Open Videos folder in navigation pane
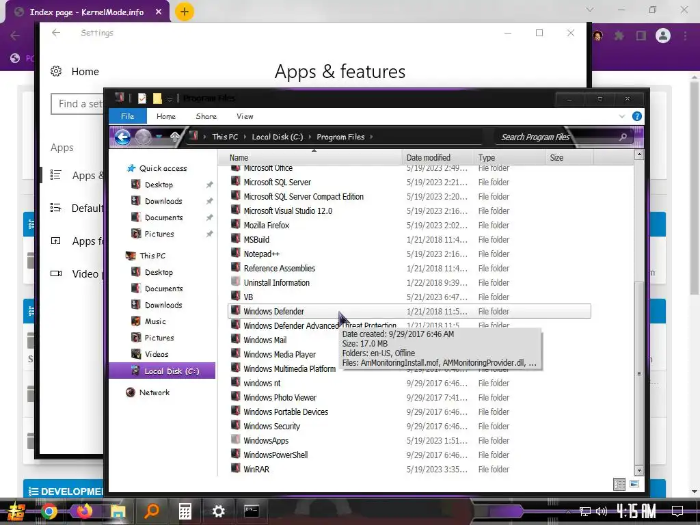 (157, 355)
